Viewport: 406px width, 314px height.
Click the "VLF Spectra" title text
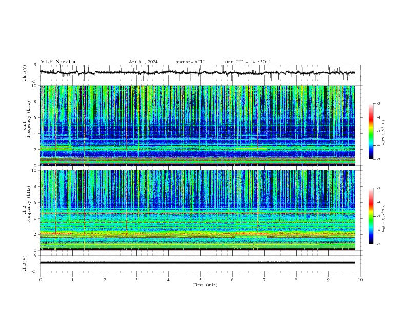tap(58, 62)
